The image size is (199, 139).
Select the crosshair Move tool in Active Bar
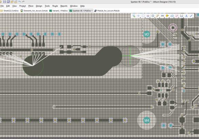(x=138, y=16)
